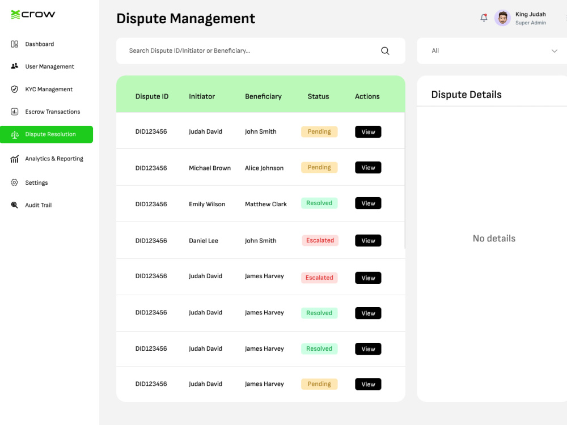Click the Analytics & Reporting graph icon
Screen dimensions: 567x425
point(15,159)
